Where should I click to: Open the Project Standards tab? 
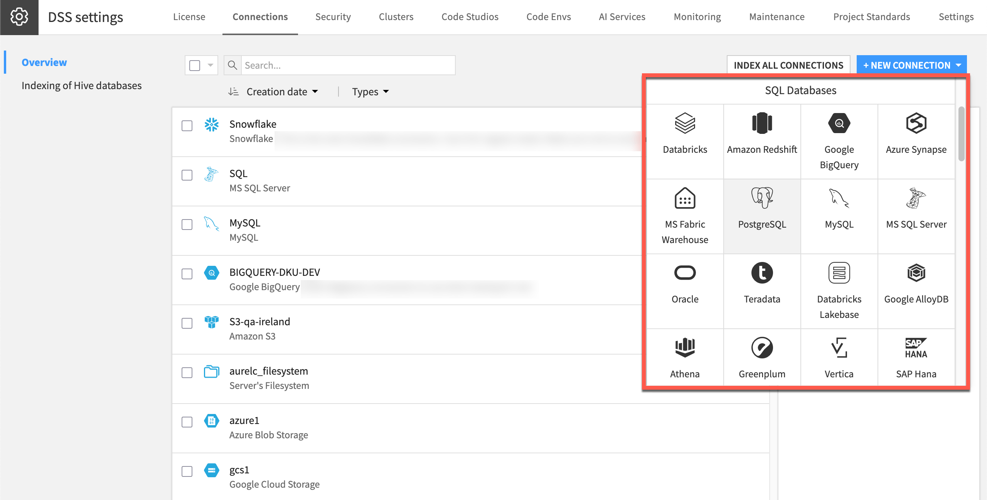(x=871, y=17)
